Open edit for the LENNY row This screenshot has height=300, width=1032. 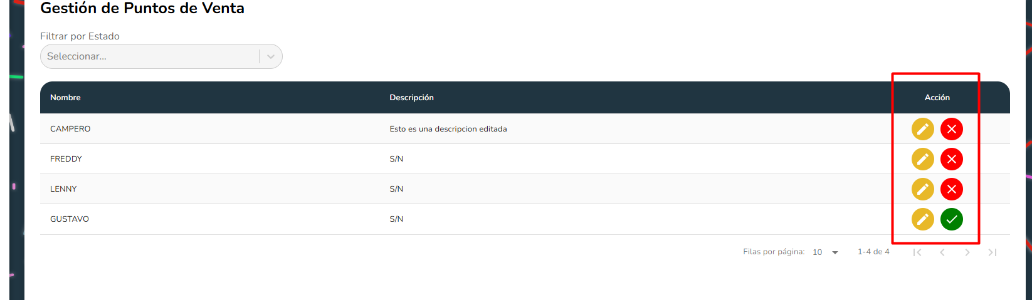(x=922, y=189)
